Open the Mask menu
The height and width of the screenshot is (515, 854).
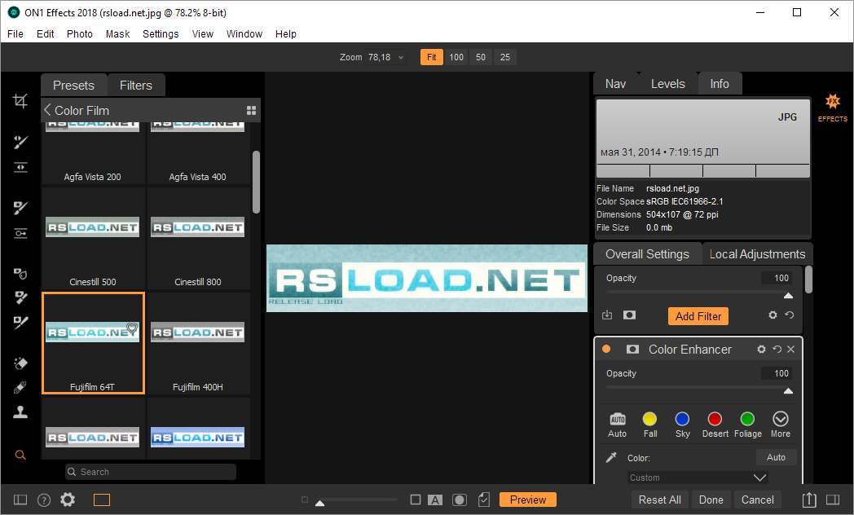coord(117,33)
